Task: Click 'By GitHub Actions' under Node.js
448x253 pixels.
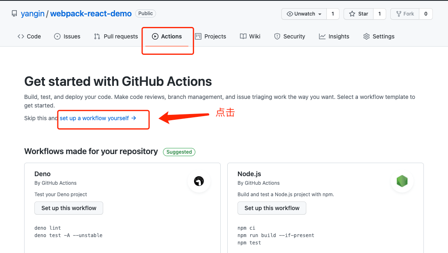Action: coord(258,183)
